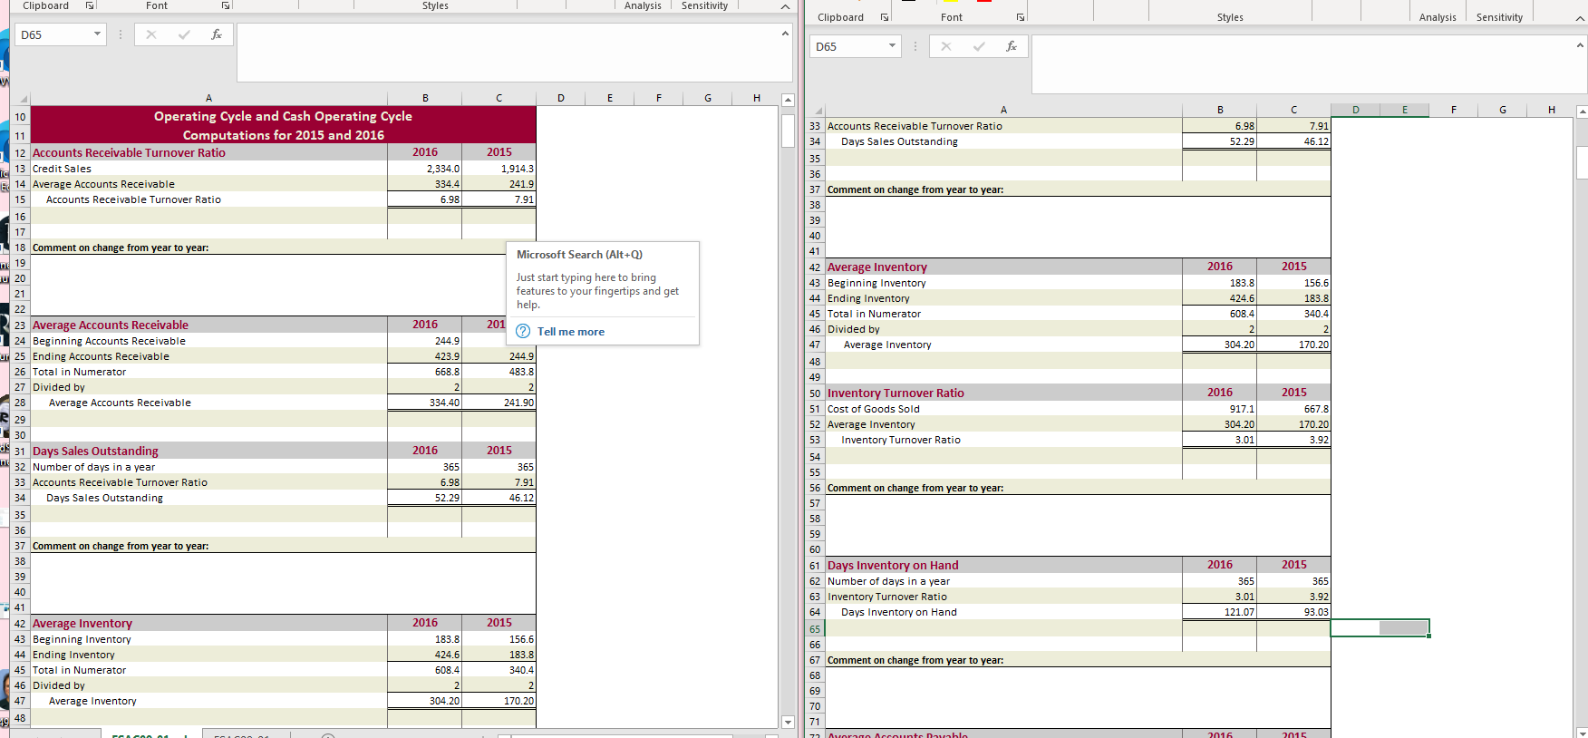Open Clipboard dialog launcher in left Excel window
The width and height of the screenshot is (1588, 738).
coord(90,5)
